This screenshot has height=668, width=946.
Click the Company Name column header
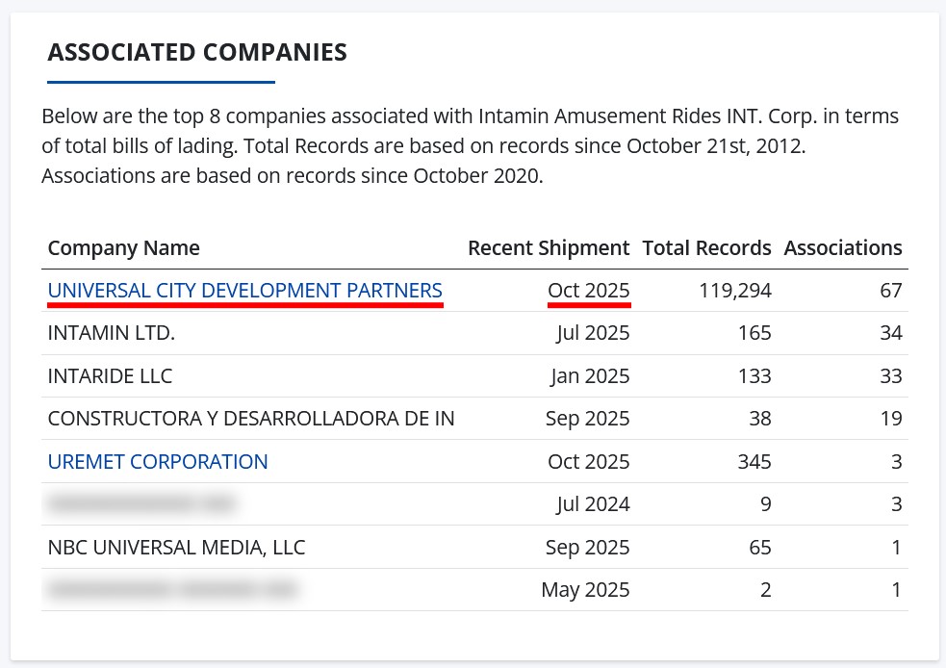click(x=123, y=248)
